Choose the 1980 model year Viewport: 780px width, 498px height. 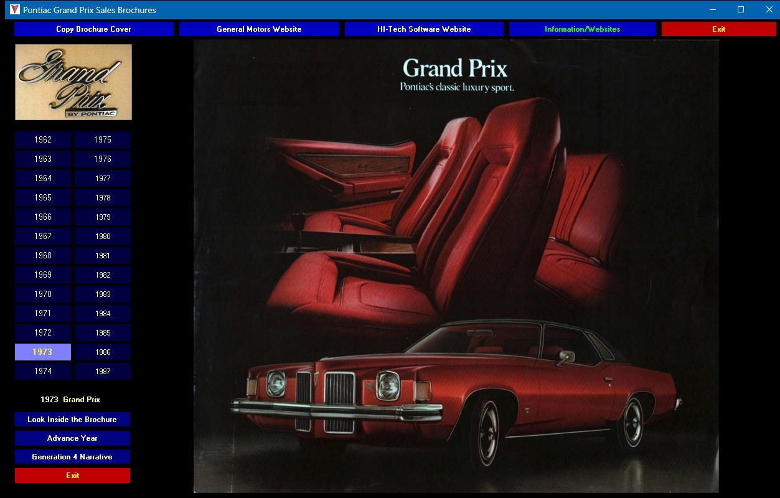pyautogui.click(x=103, y=237)
